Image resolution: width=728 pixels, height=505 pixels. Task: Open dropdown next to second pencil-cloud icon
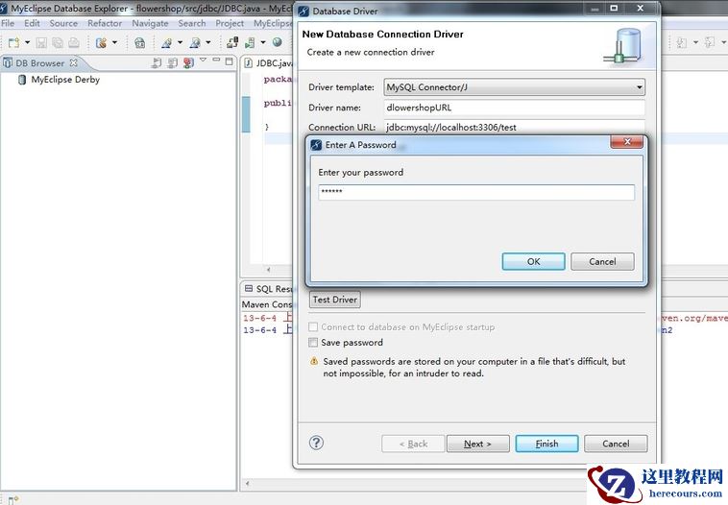(x=208, y=42)
